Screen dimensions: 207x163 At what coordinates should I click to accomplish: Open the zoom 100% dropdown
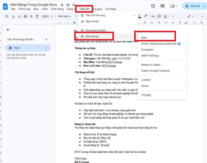point(47,16)
